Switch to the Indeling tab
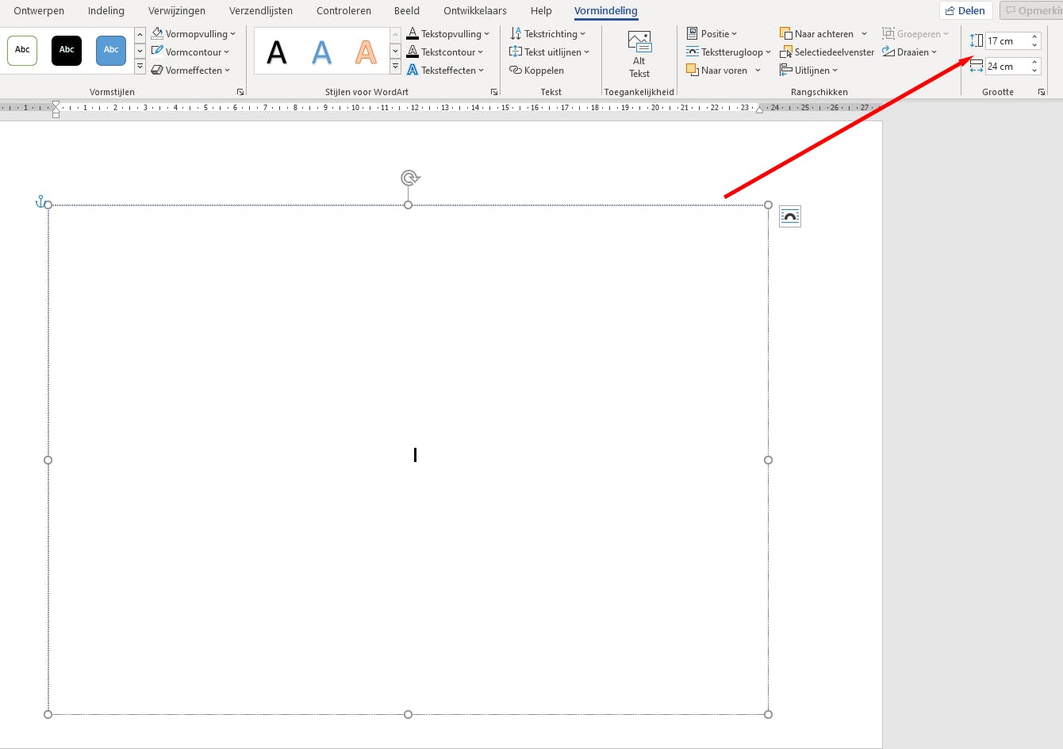 pos(106,11)
